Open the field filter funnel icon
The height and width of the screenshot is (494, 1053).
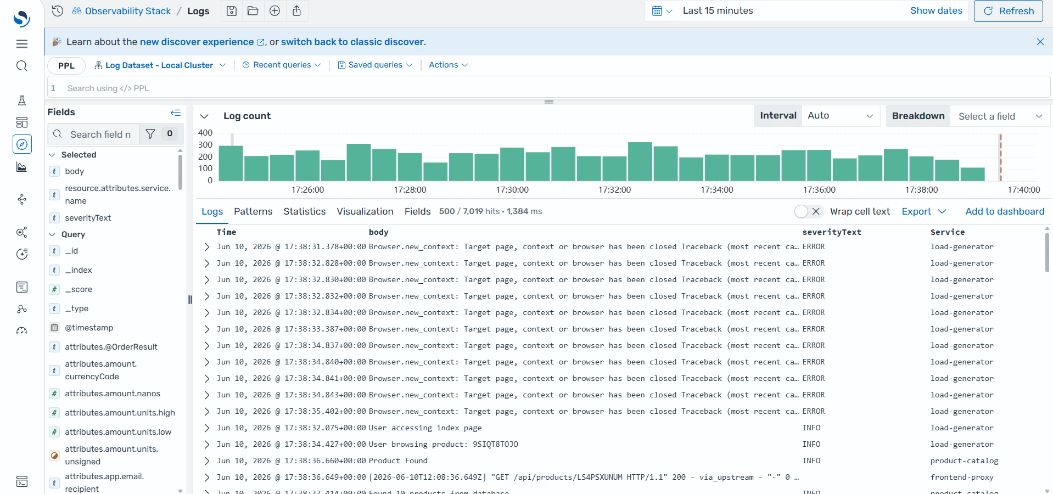[150, 134]
